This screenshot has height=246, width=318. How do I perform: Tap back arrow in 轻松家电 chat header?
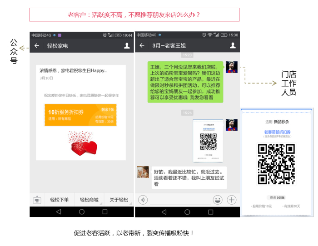pos(37,46)
